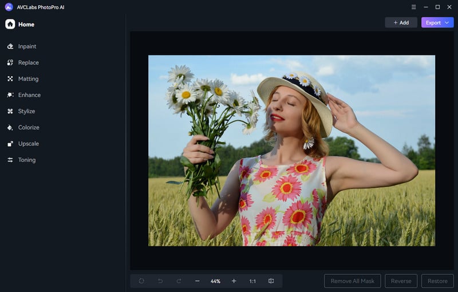Click the woman photo in the canvas
458x292 pixels.
coord(291,151)
